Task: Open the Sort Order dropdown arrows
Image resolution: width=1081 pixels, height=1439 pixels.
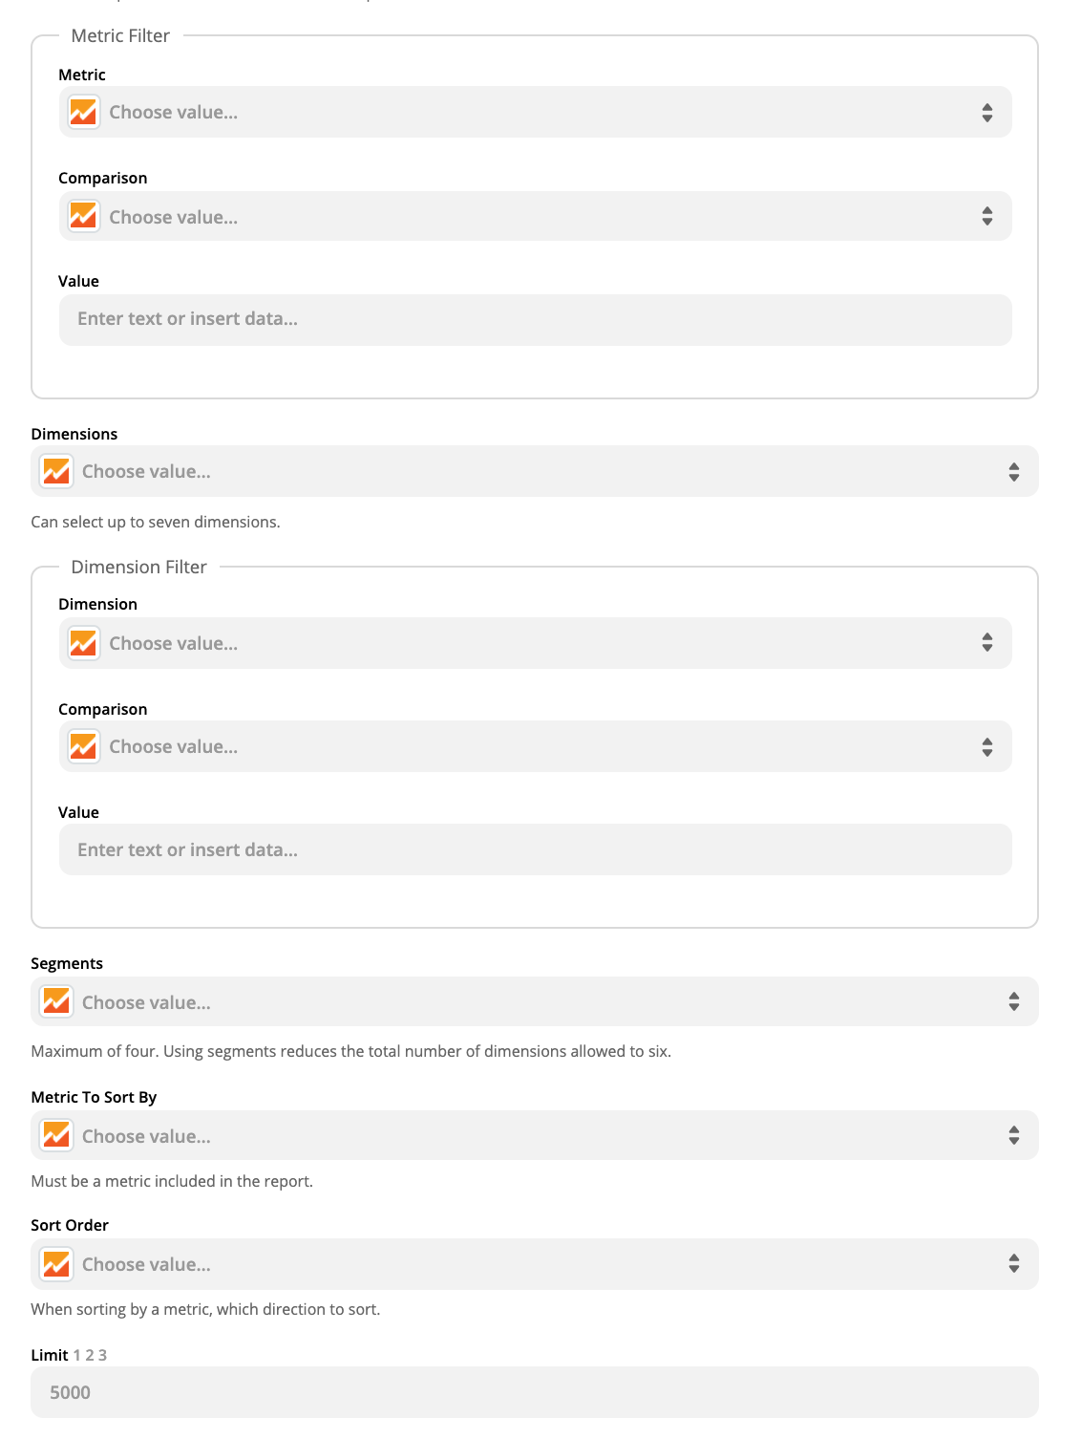Action: (1013, 1264)
